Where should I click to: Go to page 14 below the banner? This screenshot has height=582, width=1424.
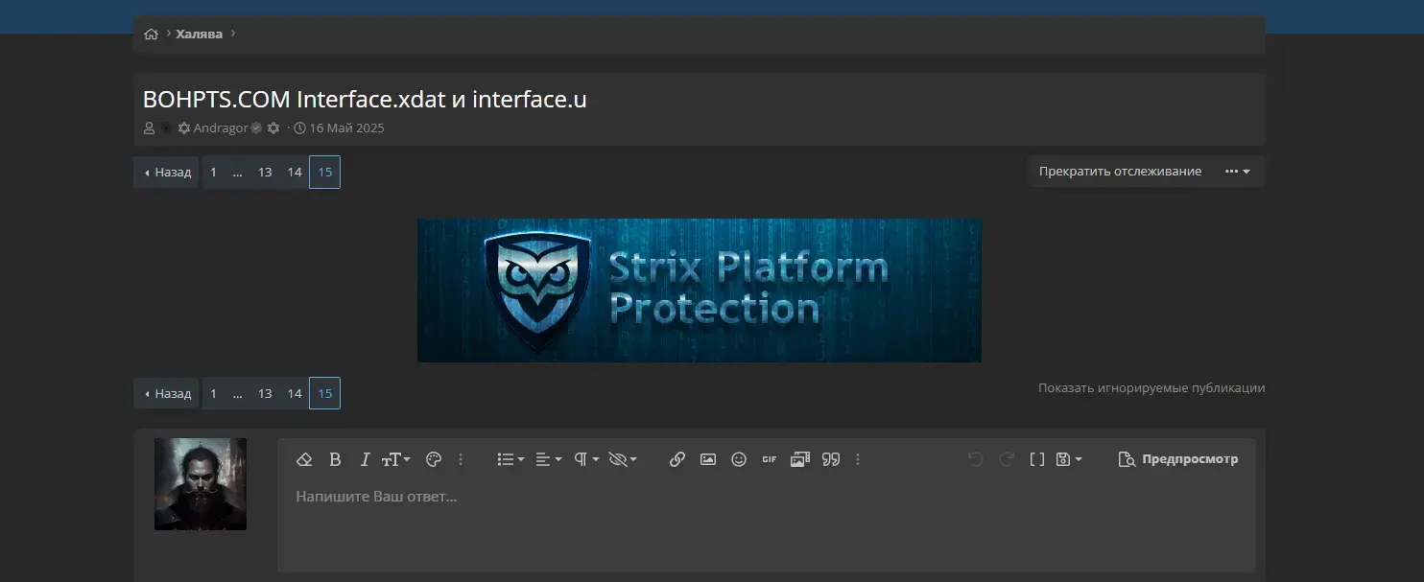295,393
